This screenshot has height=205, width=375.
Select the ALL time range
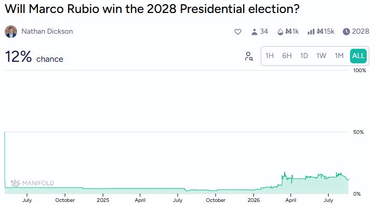(x=358, y=56)
